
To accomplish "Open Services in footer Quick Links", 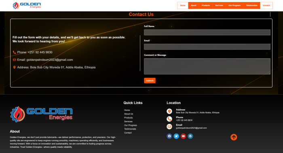I will click(x=128, y=121).
